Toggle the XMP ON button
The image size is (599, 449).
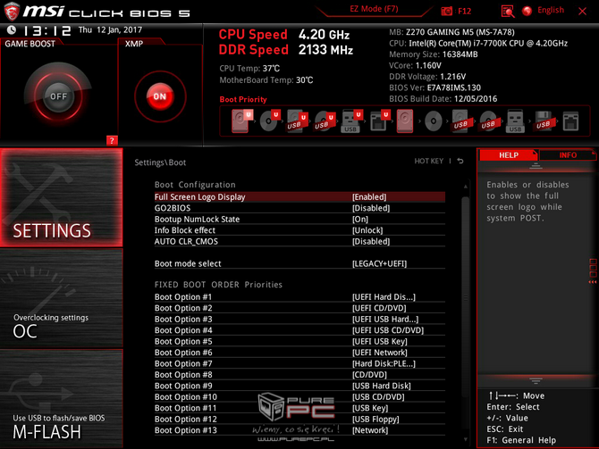(x=160, y=96)
